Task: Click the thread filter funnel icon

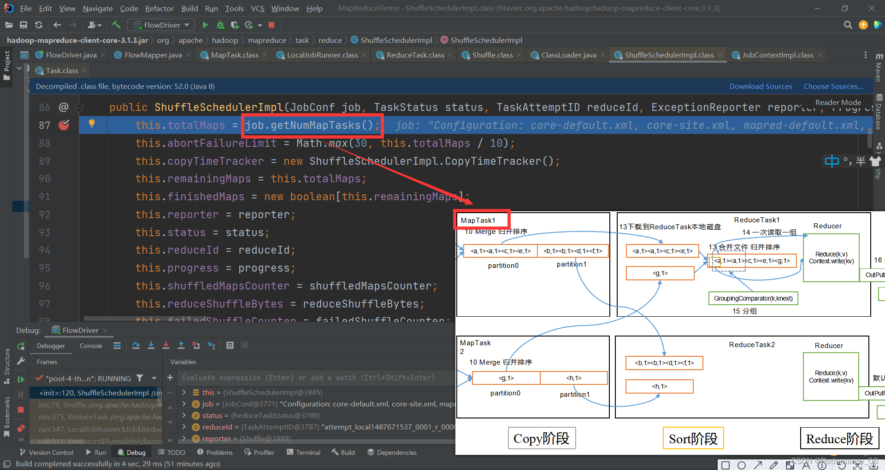Action: [140, 378]
